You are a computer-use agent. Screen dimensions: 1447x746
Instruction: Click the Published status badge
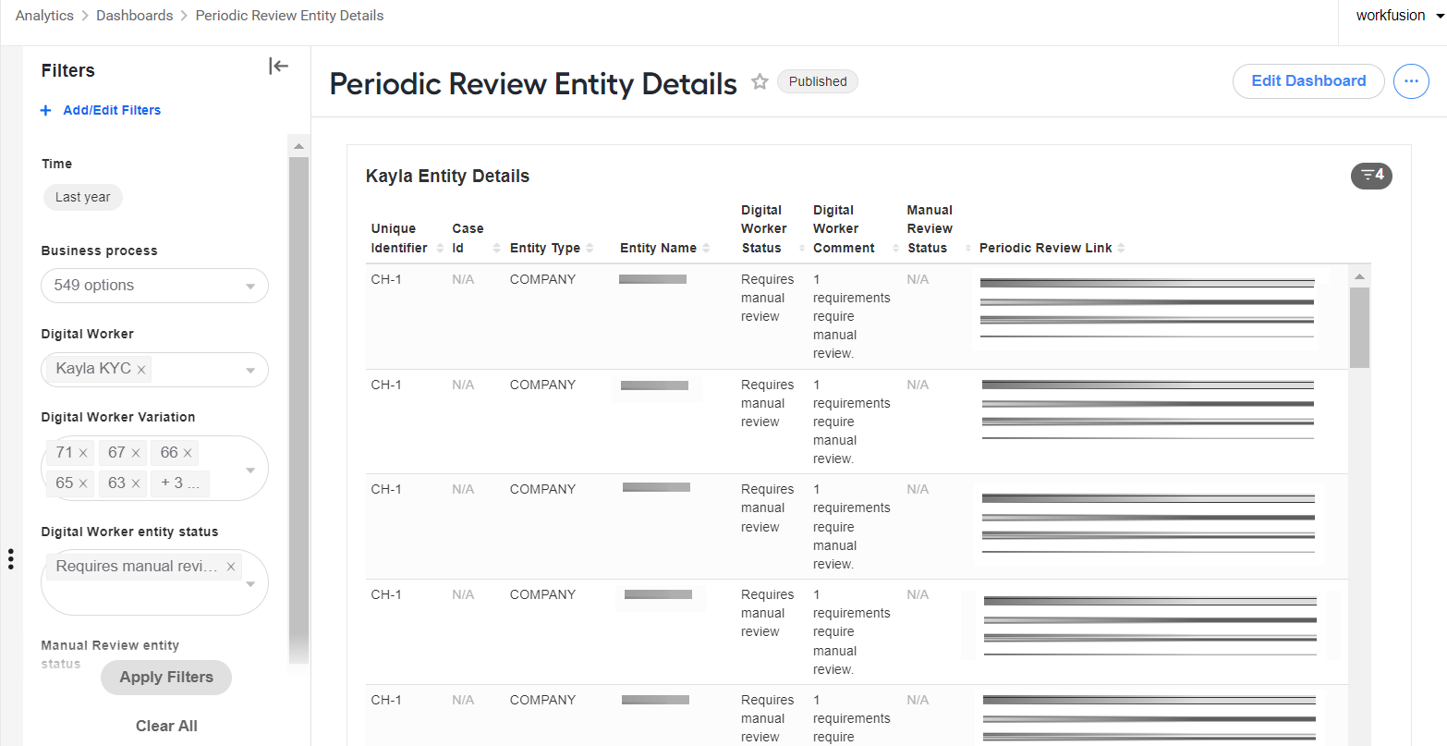tap(818, 81)
